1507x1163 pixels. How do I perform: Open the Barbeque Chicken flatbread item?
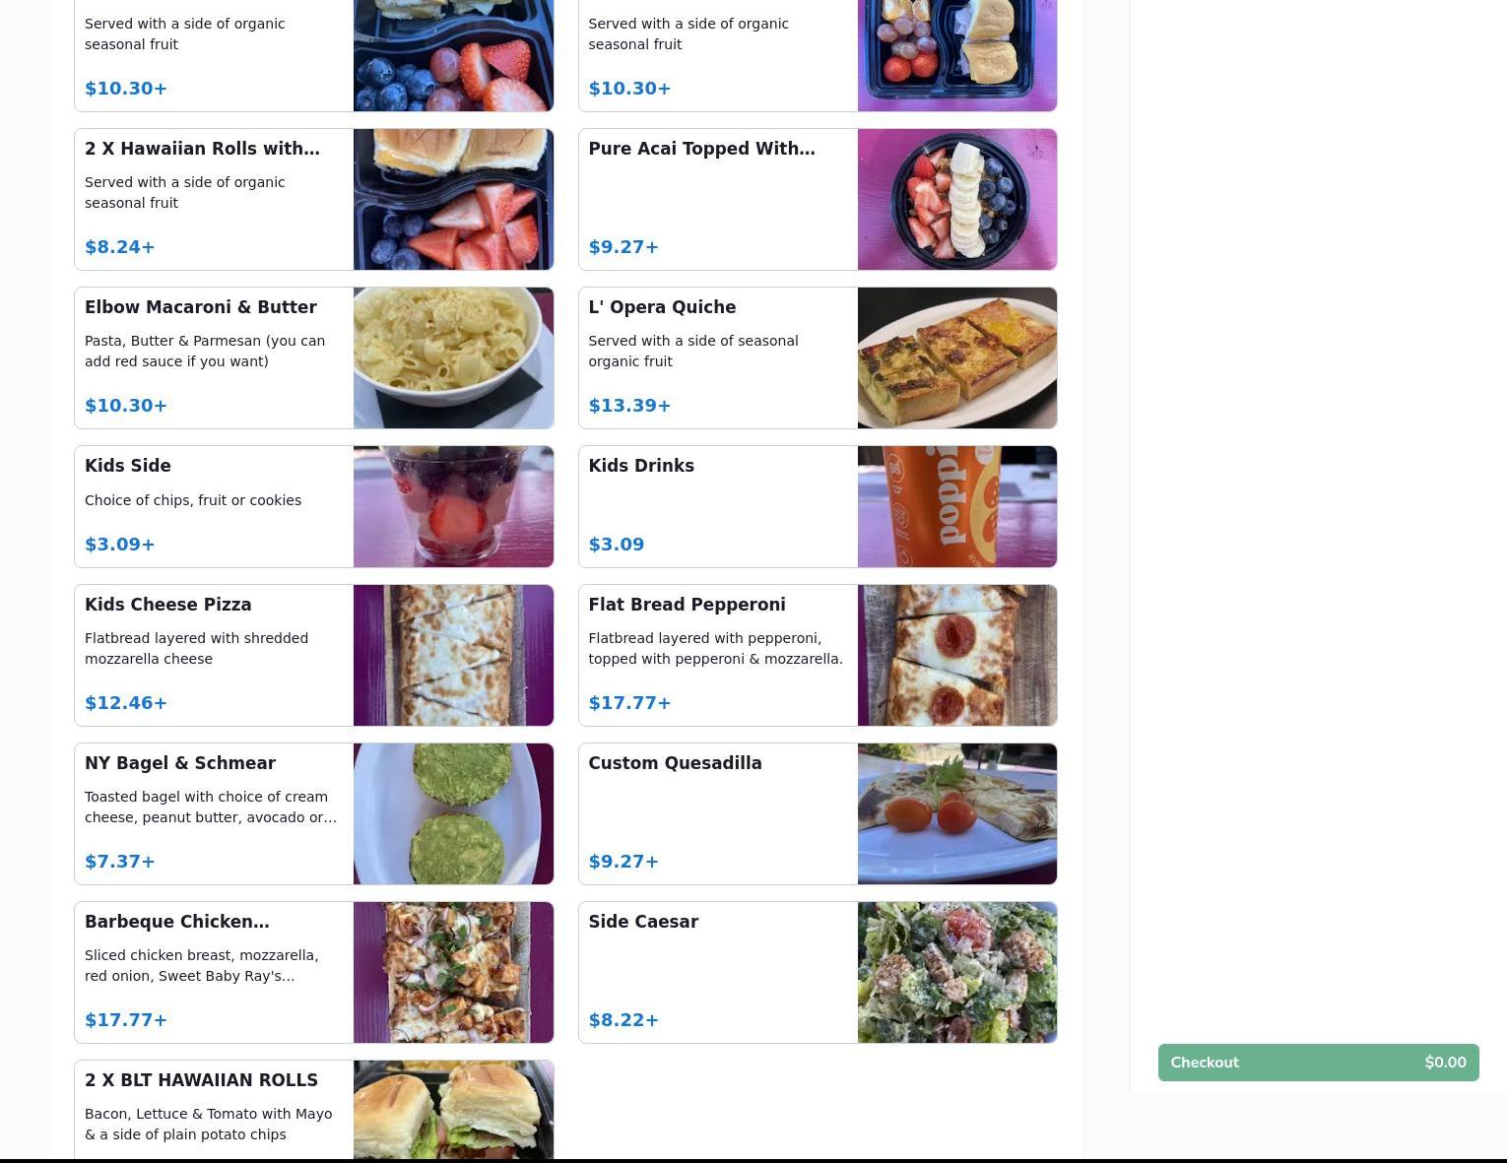(x=313, y=972)
